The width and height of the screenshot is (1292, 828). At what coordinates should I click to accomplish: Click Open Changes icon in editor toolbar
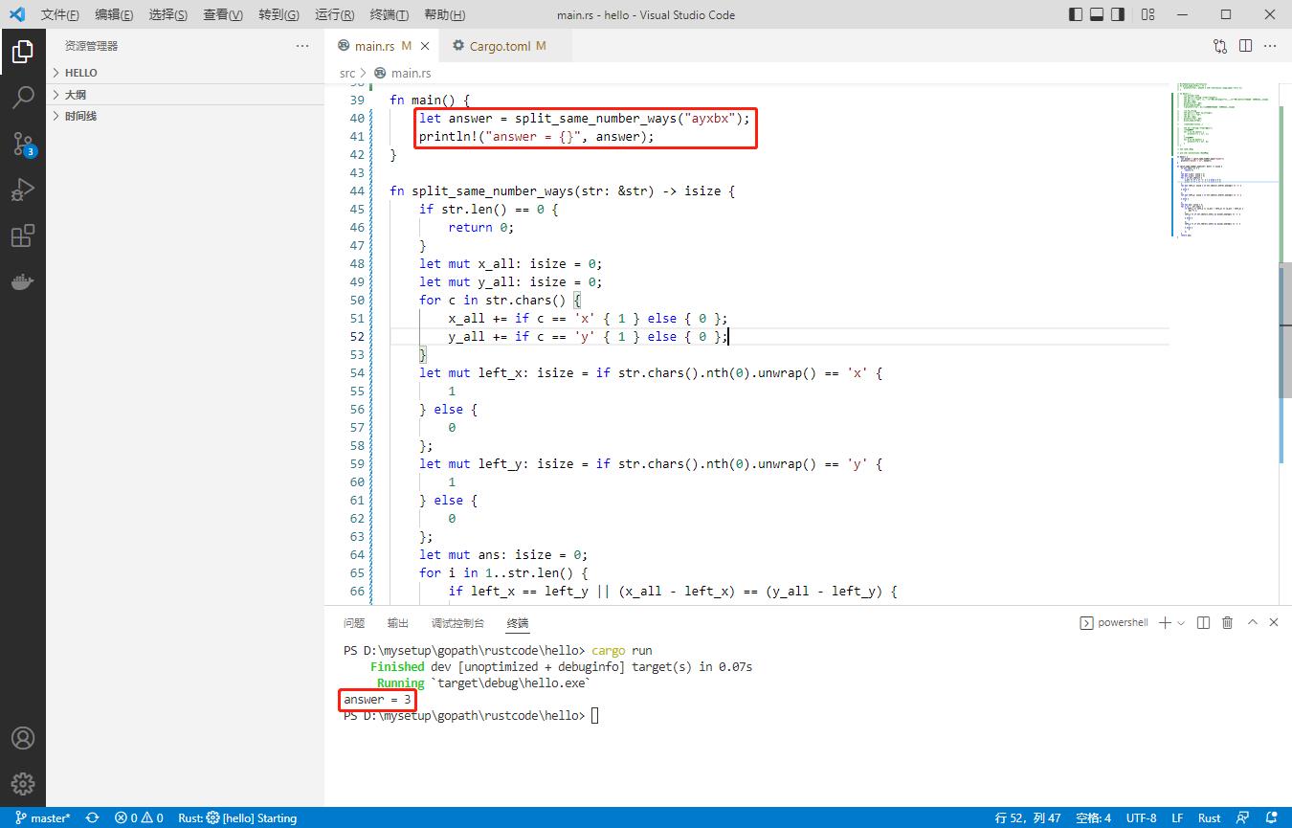(1220, 46)
